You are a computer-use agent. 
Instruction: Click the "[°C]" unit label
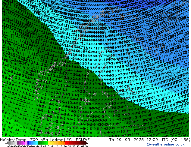point(70,140)
